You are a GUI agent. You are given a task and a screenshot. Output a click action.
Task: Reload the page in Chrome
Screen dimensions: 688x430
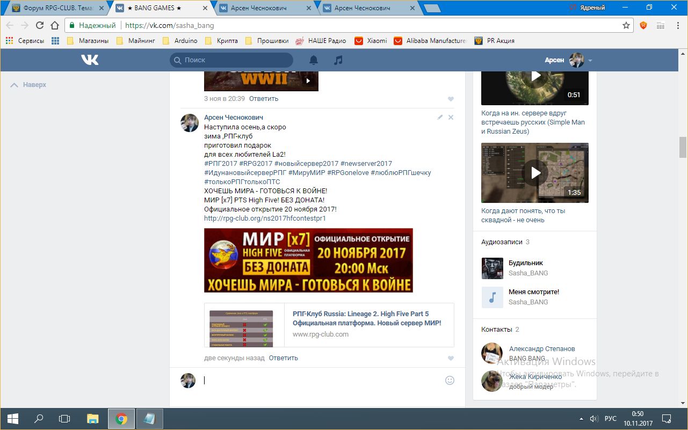[39, 25]
